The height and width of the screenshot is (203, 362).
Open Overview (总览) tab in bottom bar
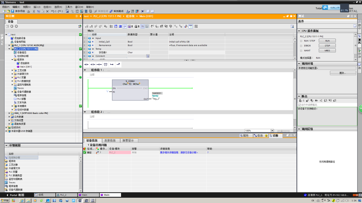click(x=44, y=195)
